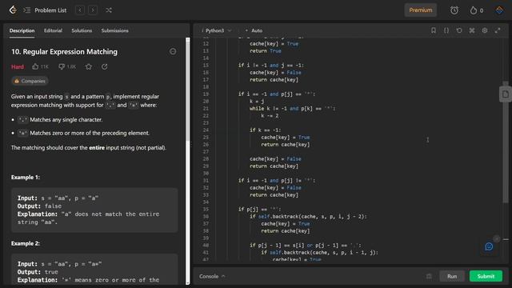The height and width of the screenshot is (288, 512).
Task: Open the Python3 language dropdown
Action: (x=217, y=30)
